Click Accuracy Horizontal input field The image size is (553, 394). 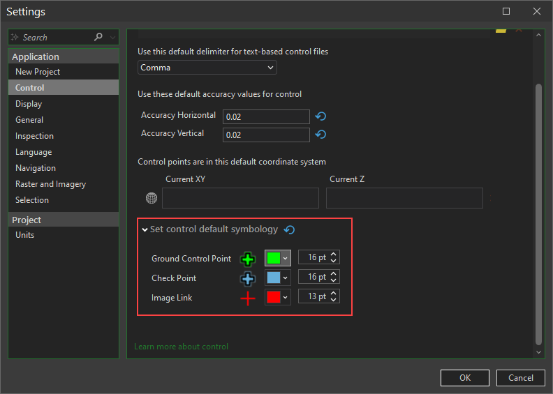coord(266,116)
